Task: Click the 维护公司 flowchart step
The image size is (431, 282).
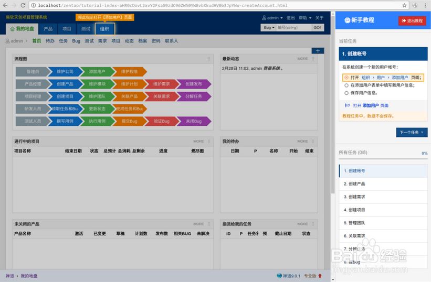Action: click(65, 72)
